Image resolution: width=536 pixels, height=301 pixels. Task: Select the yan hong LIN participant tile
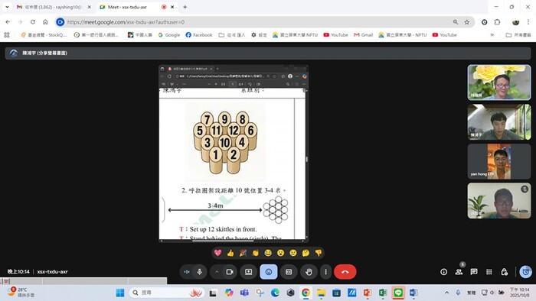point(499,161)
